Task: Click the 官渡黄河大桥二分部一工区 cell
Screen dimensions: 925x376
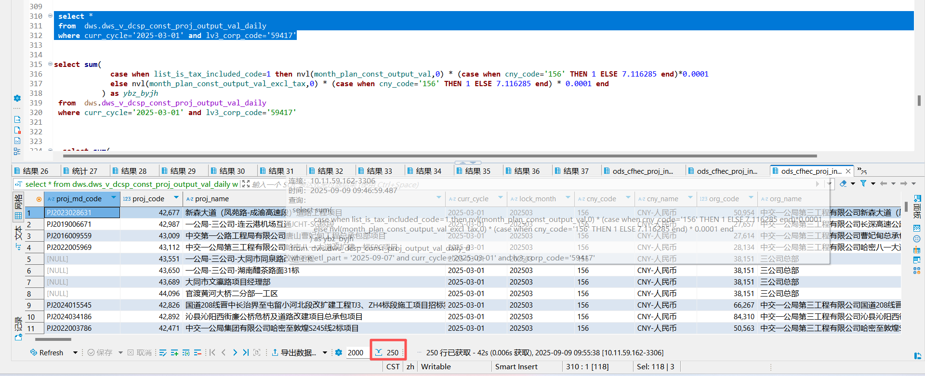Action: [x=315, y=294]
